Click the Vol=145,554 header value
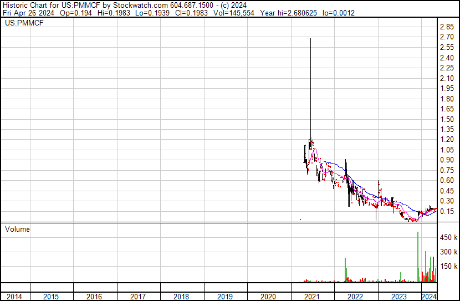 pos(233,13)
